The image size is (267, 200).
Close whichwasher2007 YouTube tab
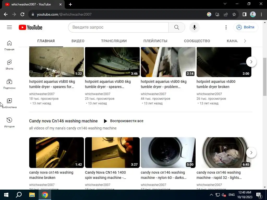pyautogui.click(x=60, y=4)
